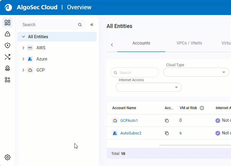Copy account ID for GCPAuto1
Screen dimensions: 231x166
pos(167,121)
